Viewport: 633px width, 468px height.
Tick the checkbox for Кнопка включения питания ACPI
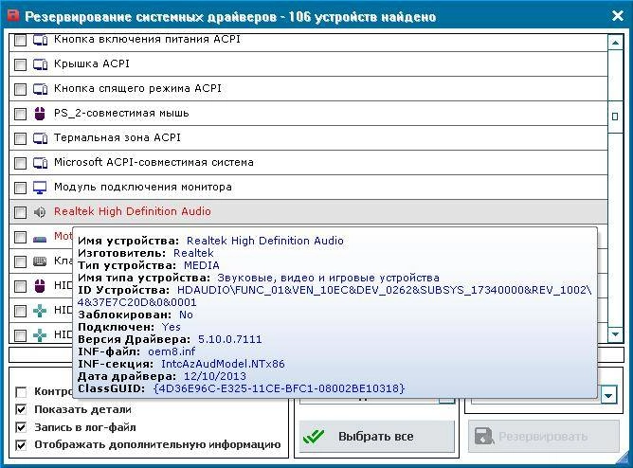20,41
